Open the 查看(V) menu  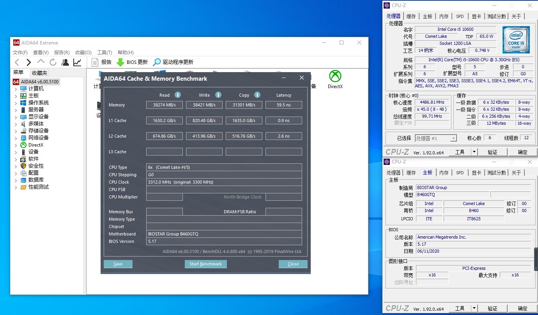tap(41, 52)
